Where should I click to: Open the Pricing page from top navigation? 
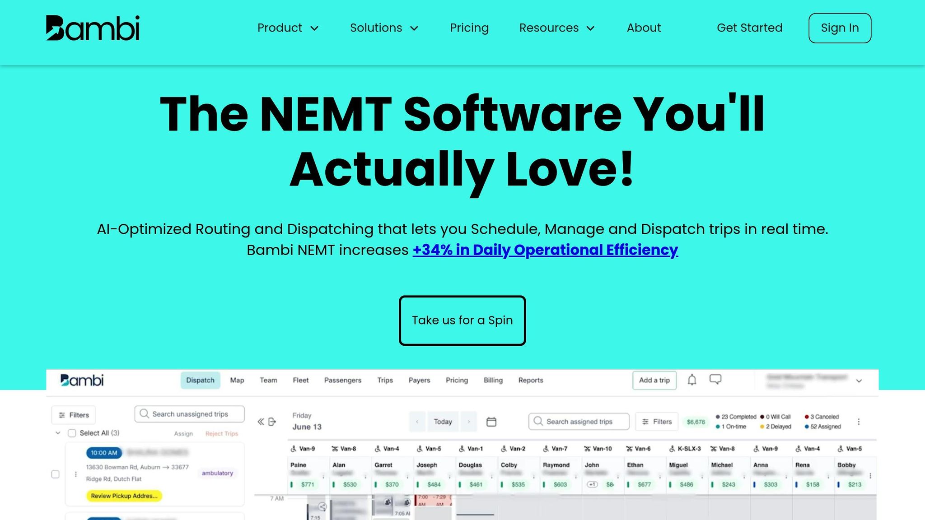[x=469, y=28]
